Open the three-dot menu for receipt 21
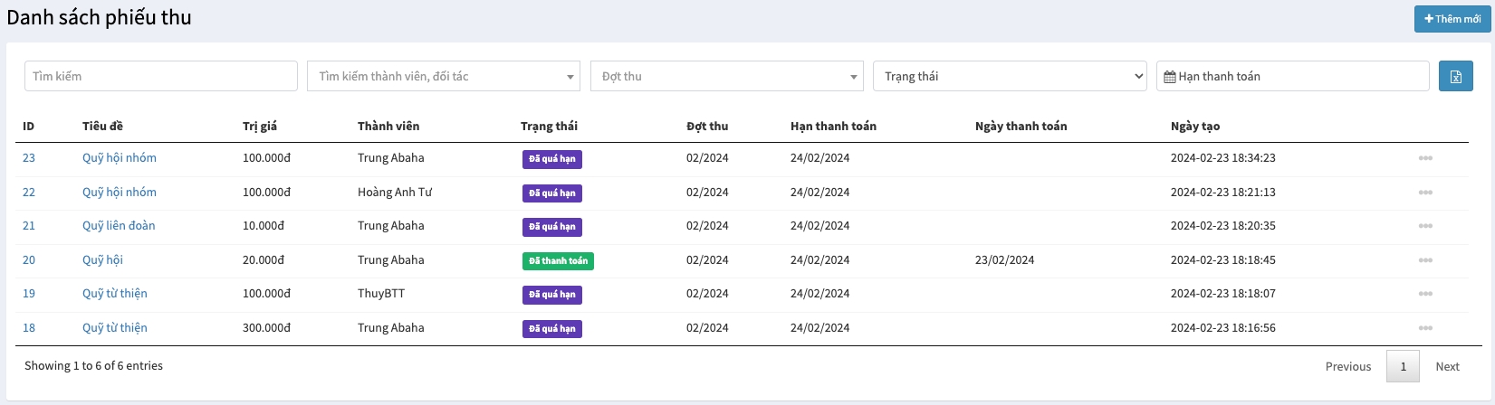The width and height of the screenshot is (1495, 405). (x=1425, y=226)
